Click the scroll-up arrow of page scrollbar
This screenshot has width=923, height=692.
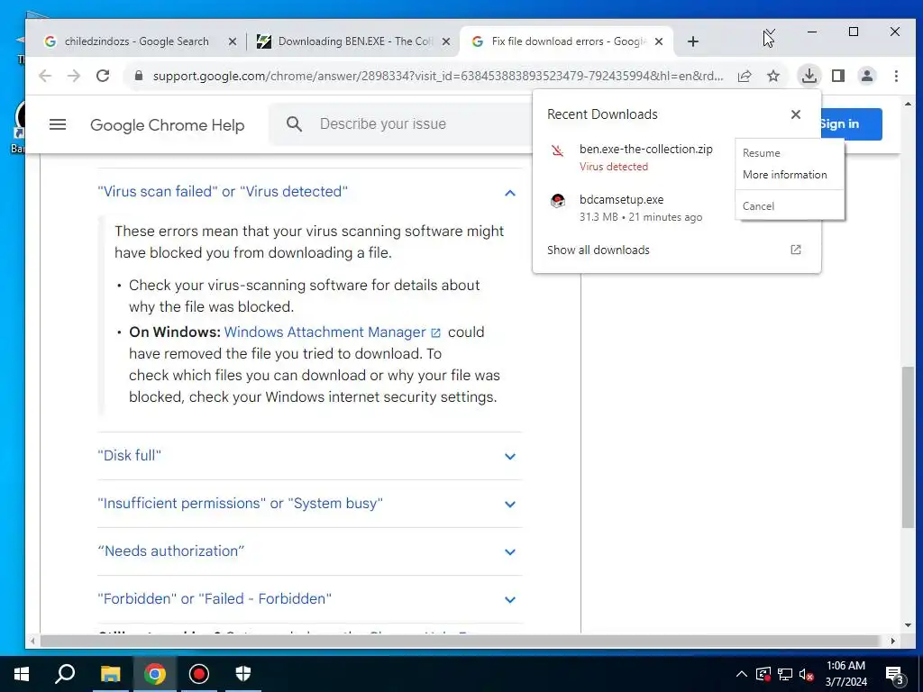click(x=908, y=104)
